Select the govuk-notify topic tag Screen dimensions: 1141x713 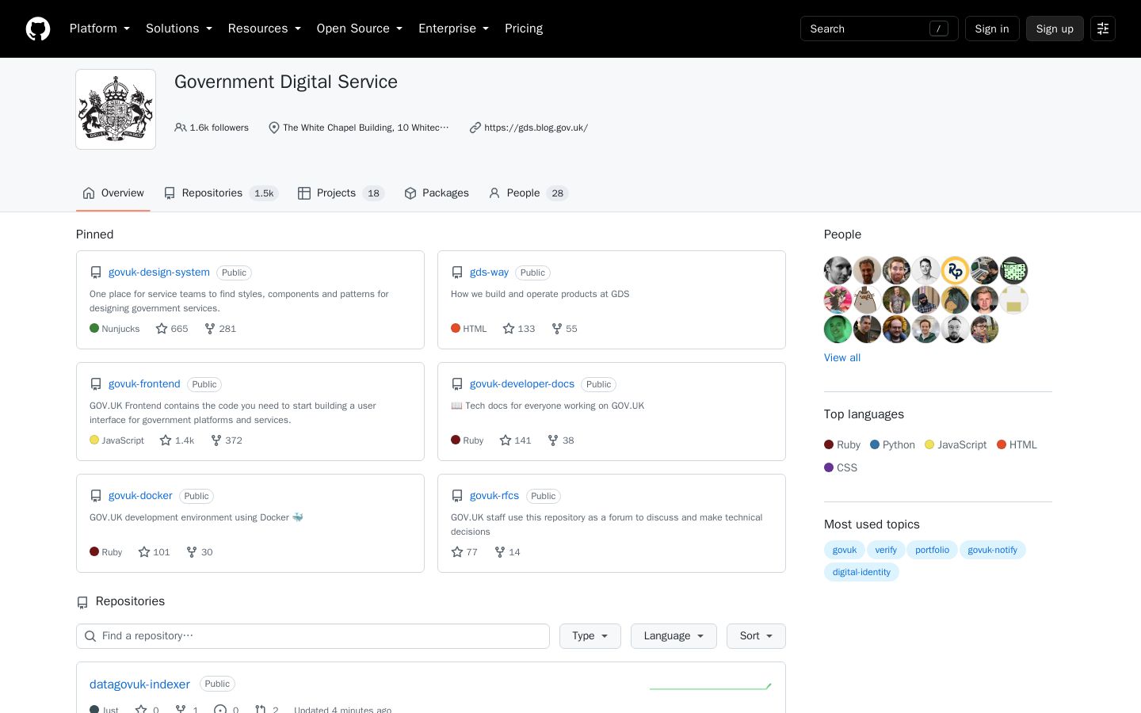click(x=992, y=550)
